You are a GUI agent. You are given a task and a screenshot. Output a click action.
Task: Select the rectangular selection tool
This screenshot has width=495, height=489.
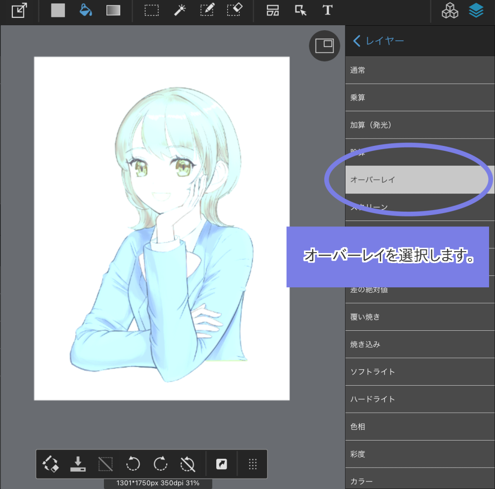[x=151, y=10]
